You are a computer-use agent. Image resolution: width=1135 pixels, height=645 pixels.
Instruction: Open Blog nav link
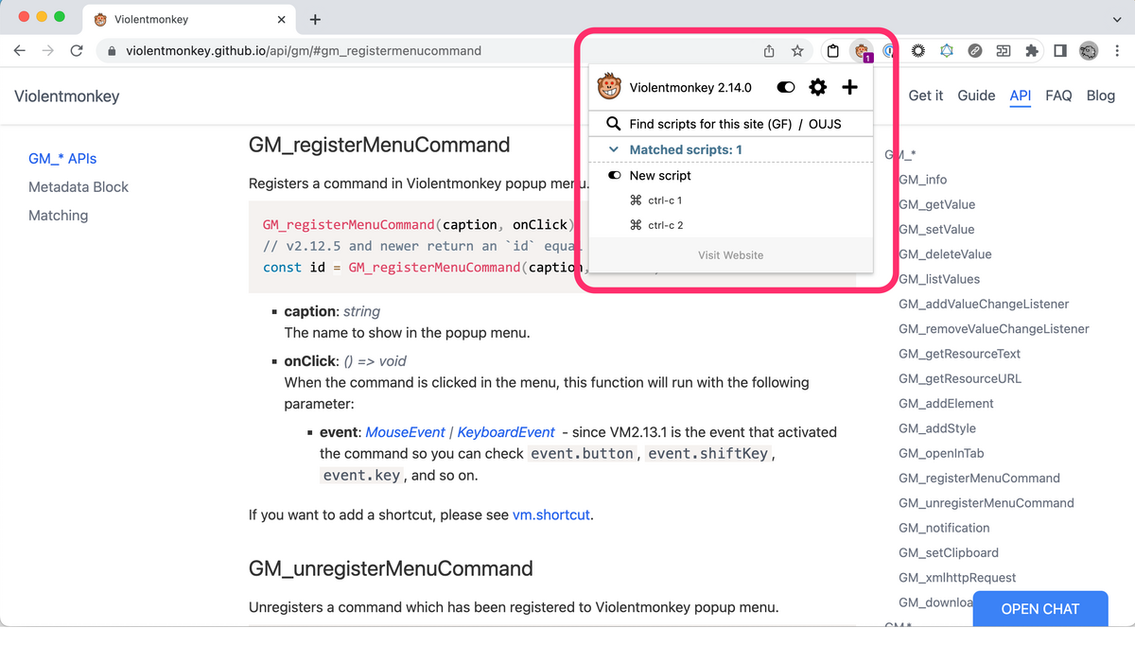(x=1101, y=96)
